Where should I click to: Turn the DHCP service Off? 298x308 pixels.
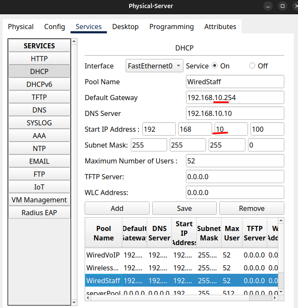[x=252, y=65]
